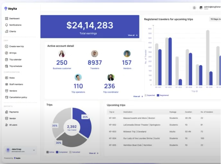Open the admin profile menu at top
Image resolution: width=221 pixels, height=164 pixels.
[210, 8]
